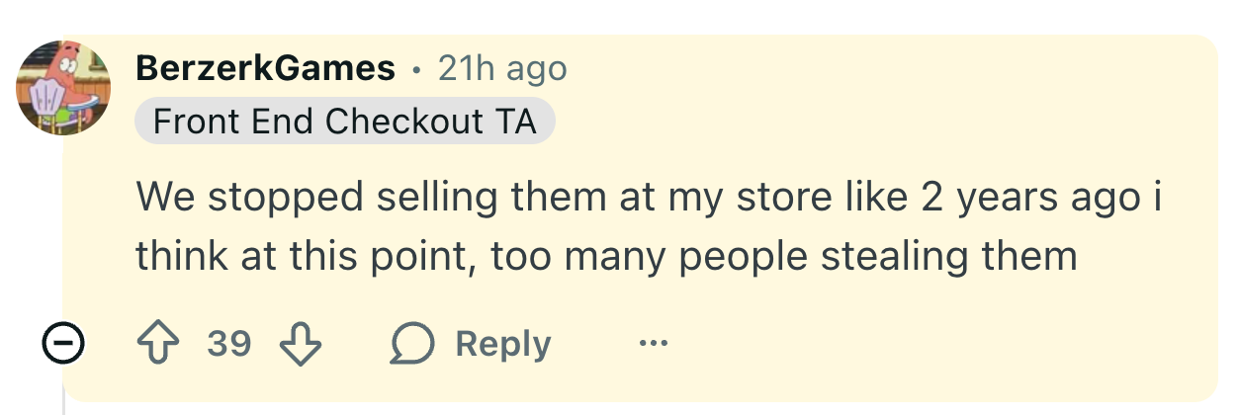Open the three-dot more options menu
Viewport: 1240px width, 415px height.
[x=653, y=344]
